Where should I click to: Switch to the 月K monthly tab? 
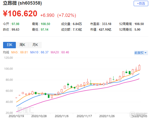[x=35, y=45]
